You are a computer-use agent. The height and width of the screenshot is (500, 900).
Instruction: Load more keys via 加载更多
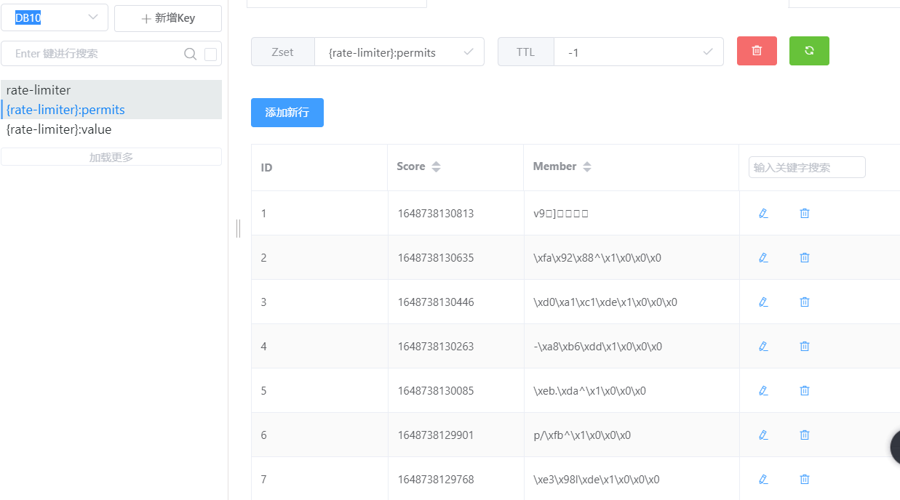click(x=111, y=156)
